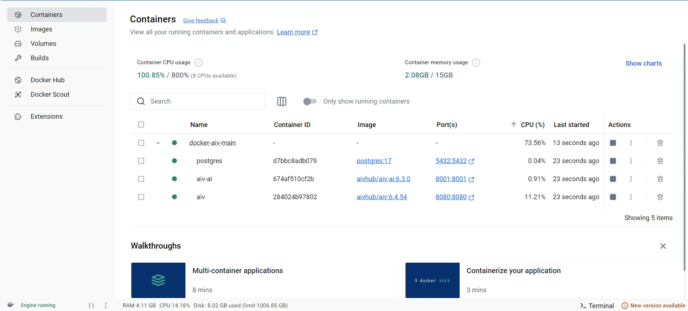Open the Terminal panel
The image size is (688, 311).
pos(597,306)
